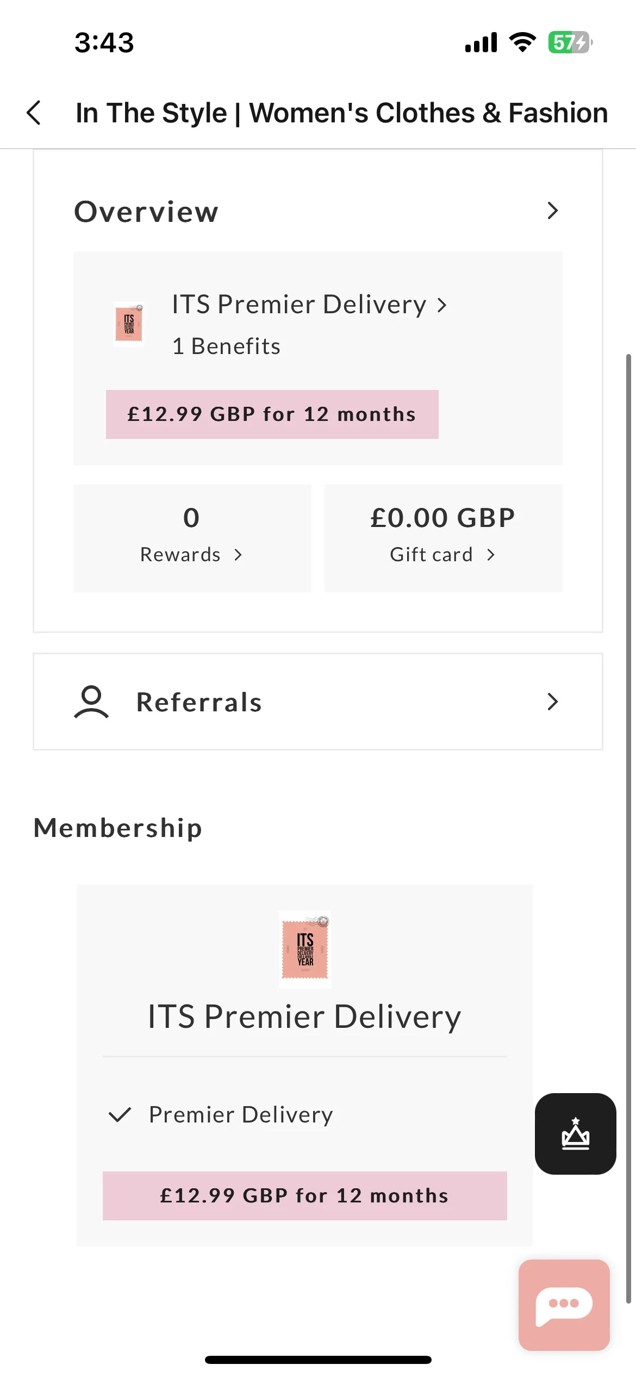Tap ITS stamp icon in Overview card
The height and width of the screenshot is (1377, 636).
tap(129, 324)
